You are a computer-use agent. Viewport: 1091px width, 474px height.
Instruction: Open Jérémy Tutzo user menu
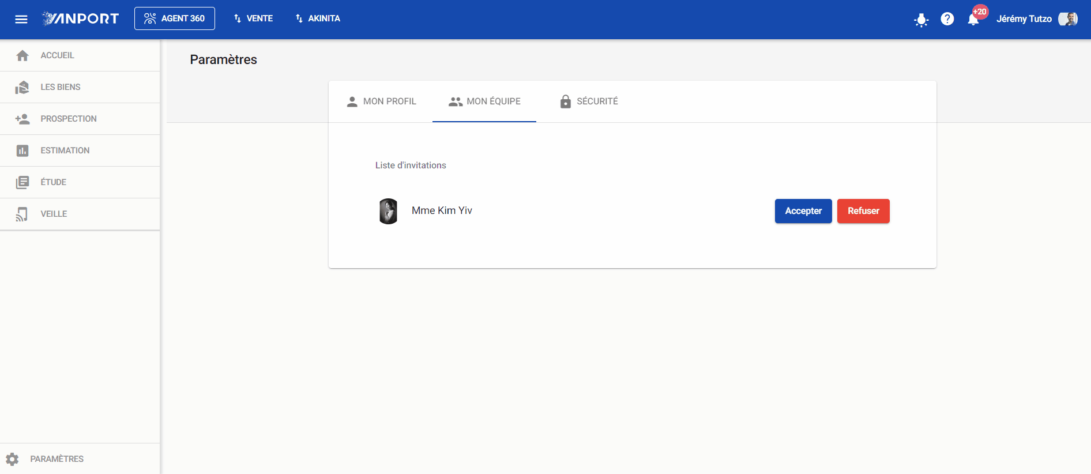tap(1024, 19)
